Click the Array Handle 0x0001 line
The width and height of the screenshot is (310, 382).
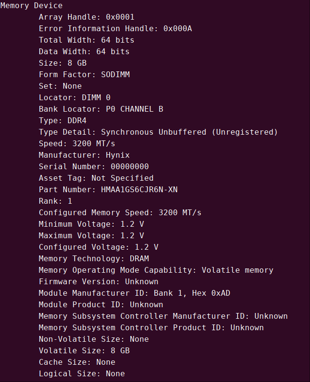coord(86,17)
